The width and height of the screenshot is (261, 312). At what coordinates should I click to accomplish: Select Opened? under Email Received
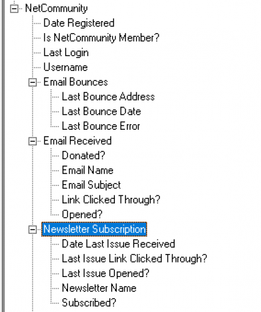(82, 215)
